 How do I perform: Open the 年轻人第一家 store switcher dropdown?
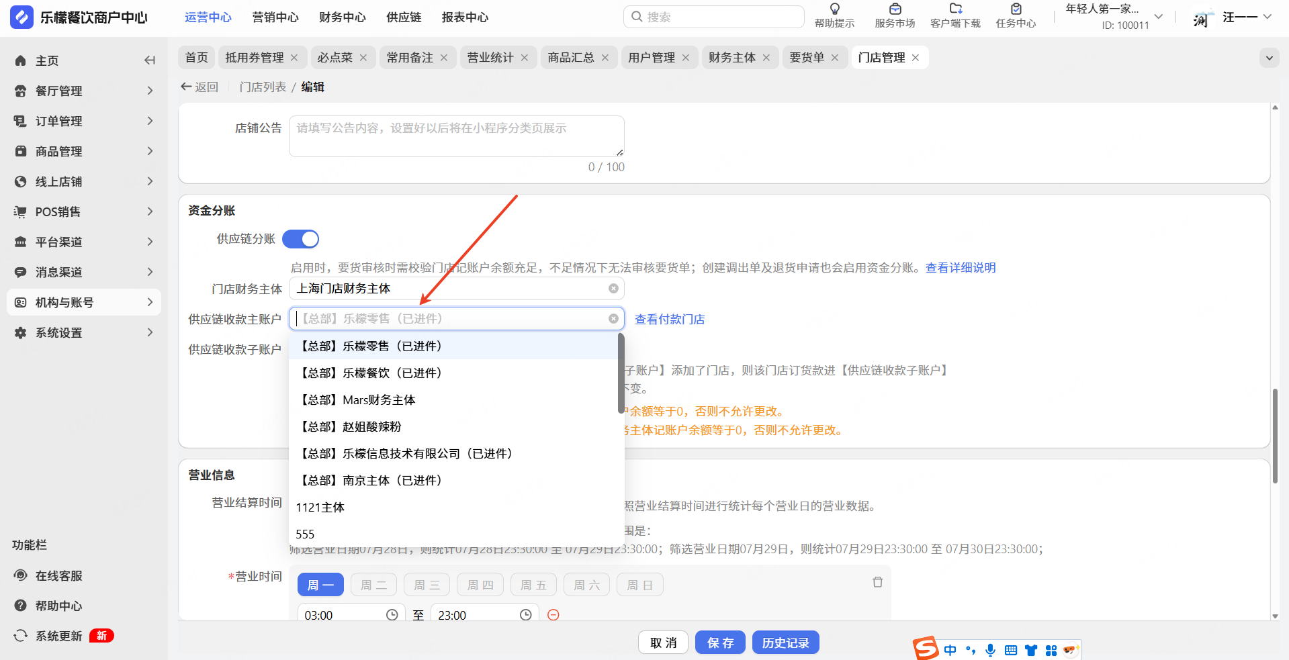(1158, 17)
